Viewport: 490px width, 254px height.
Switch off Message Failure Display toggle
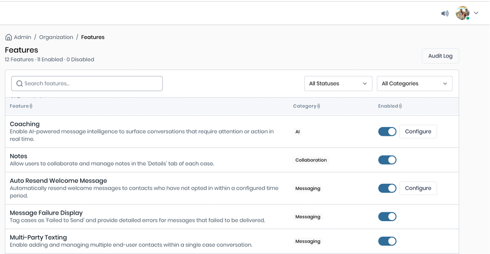click(x=387, y=217)
